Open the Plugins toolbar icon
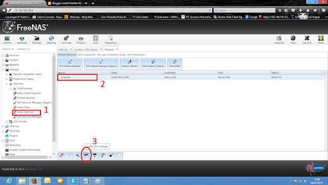The width and height of the screenshot is (328, 185). pos(81,40)
